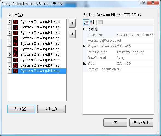The width and height of the screenshot is (161, 136).
Task: Expand the PhysicalDimension property
Action: pyautogui.click(x=85, y=46)
